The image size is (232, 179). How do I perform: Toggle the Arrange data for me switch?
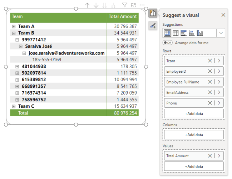pos(167,42)
